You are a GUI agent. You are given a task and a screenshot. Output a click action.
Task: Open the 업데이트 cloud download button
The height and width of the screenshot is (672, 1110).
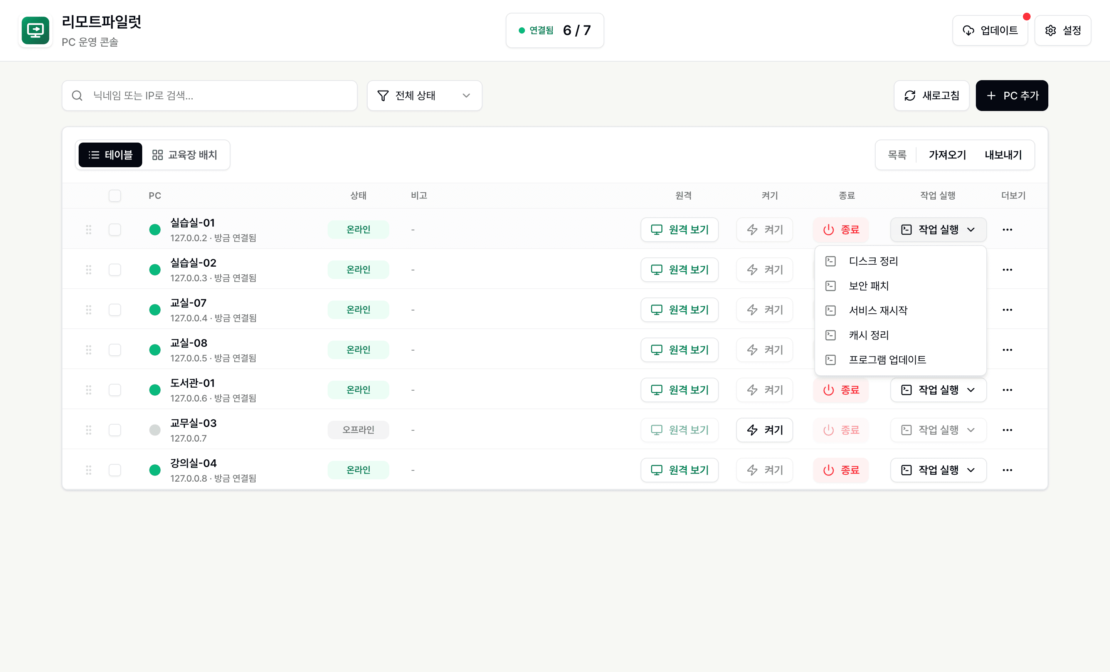990,30
